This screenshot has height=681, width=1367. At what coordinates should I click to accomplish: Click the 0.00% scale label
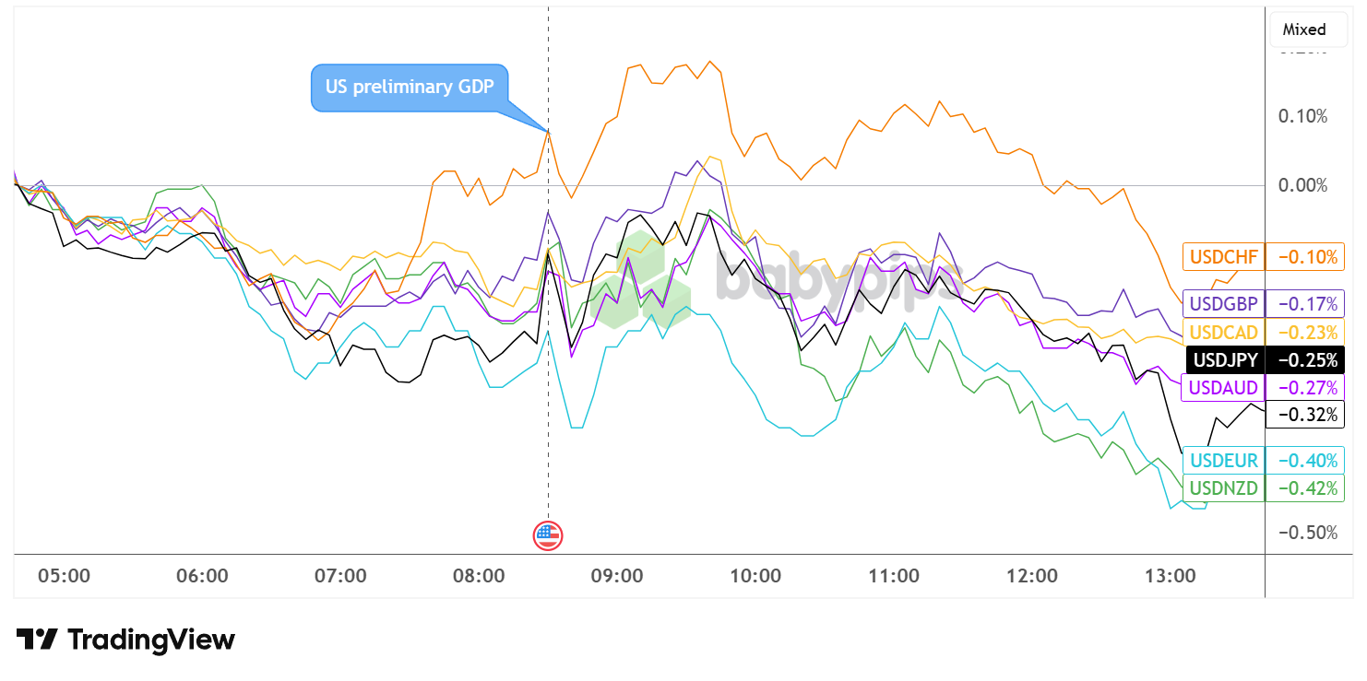tap(1302, 185)
